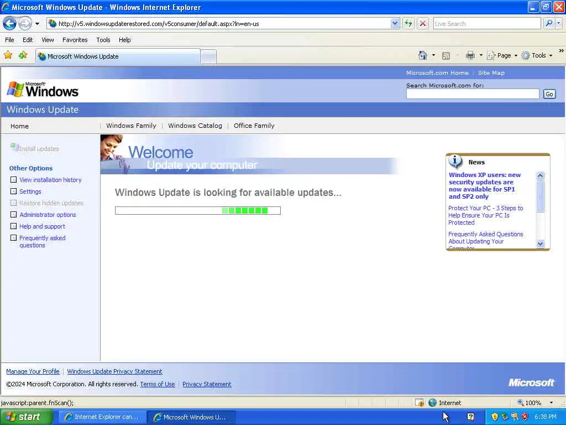
Task: Open the Windows Catalog tab
Action: click(195, 126)
